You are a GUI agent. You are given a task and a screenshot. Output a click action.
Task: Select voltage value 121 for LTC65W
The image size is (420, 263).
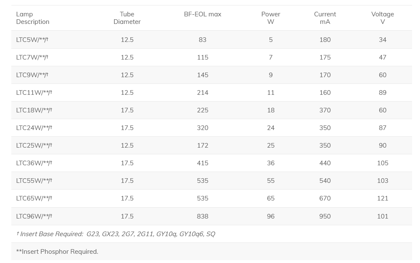pos(382,198)
